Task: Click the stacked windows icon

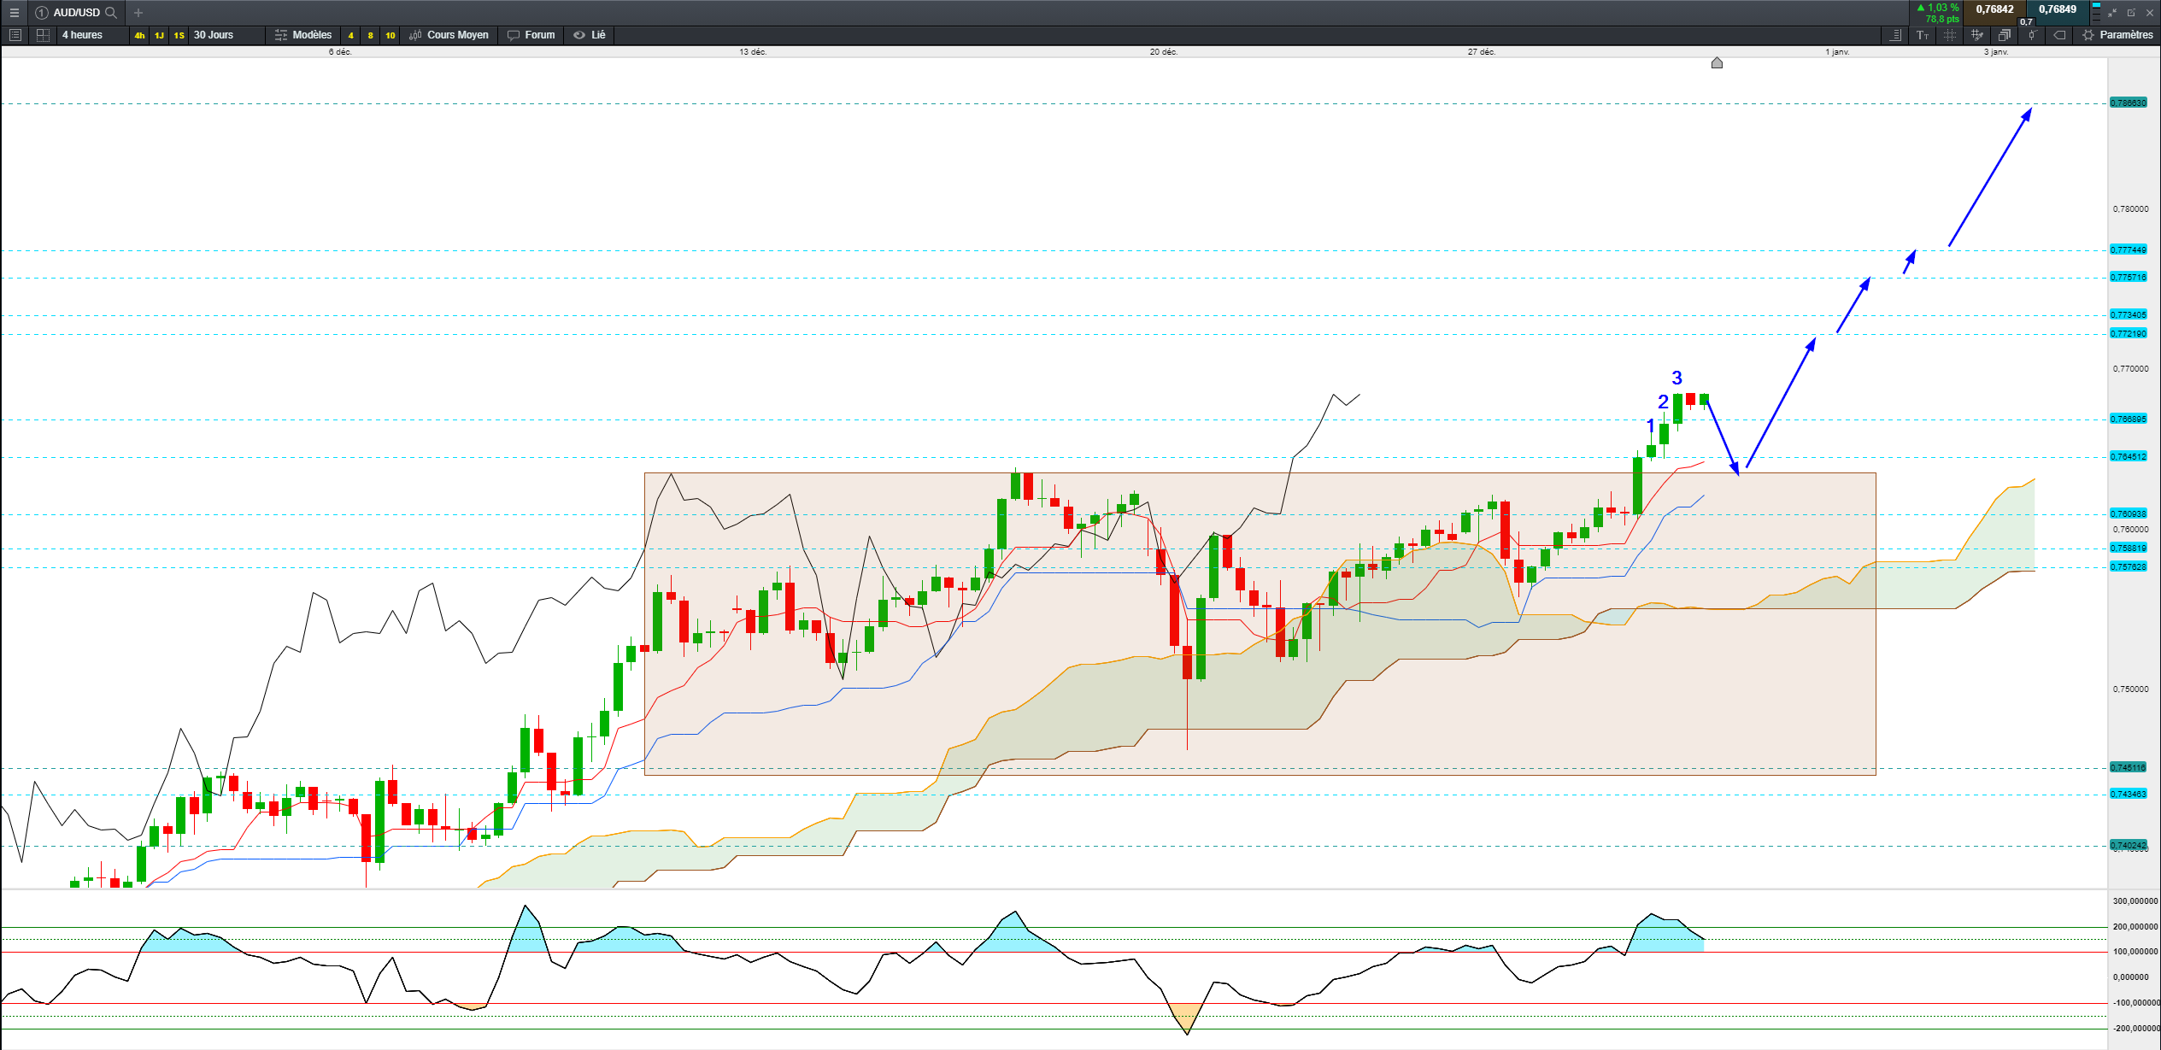Action: coord(2005,35)
